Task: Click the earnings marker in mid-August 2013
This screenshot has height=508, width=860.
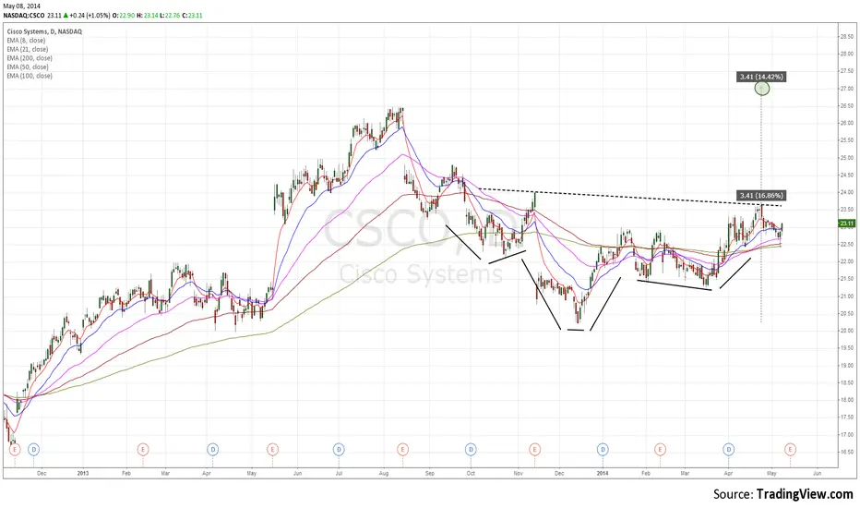Action: pos(402,449)
